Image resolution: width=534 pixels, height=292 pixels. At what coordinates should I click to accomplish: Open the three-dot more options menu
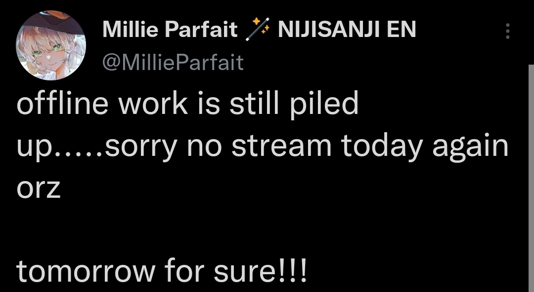(507, 31)
